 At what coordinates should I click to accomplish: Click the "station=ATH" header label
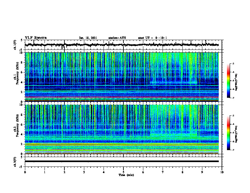click(x=117, y=38)
